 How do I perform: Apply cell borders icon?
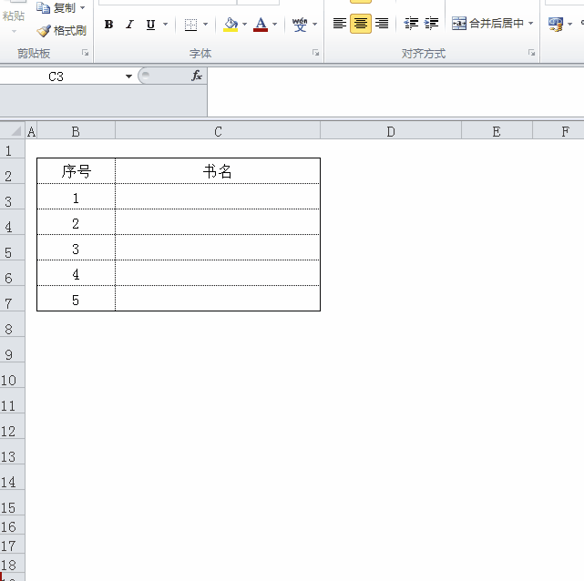point(190,25)
